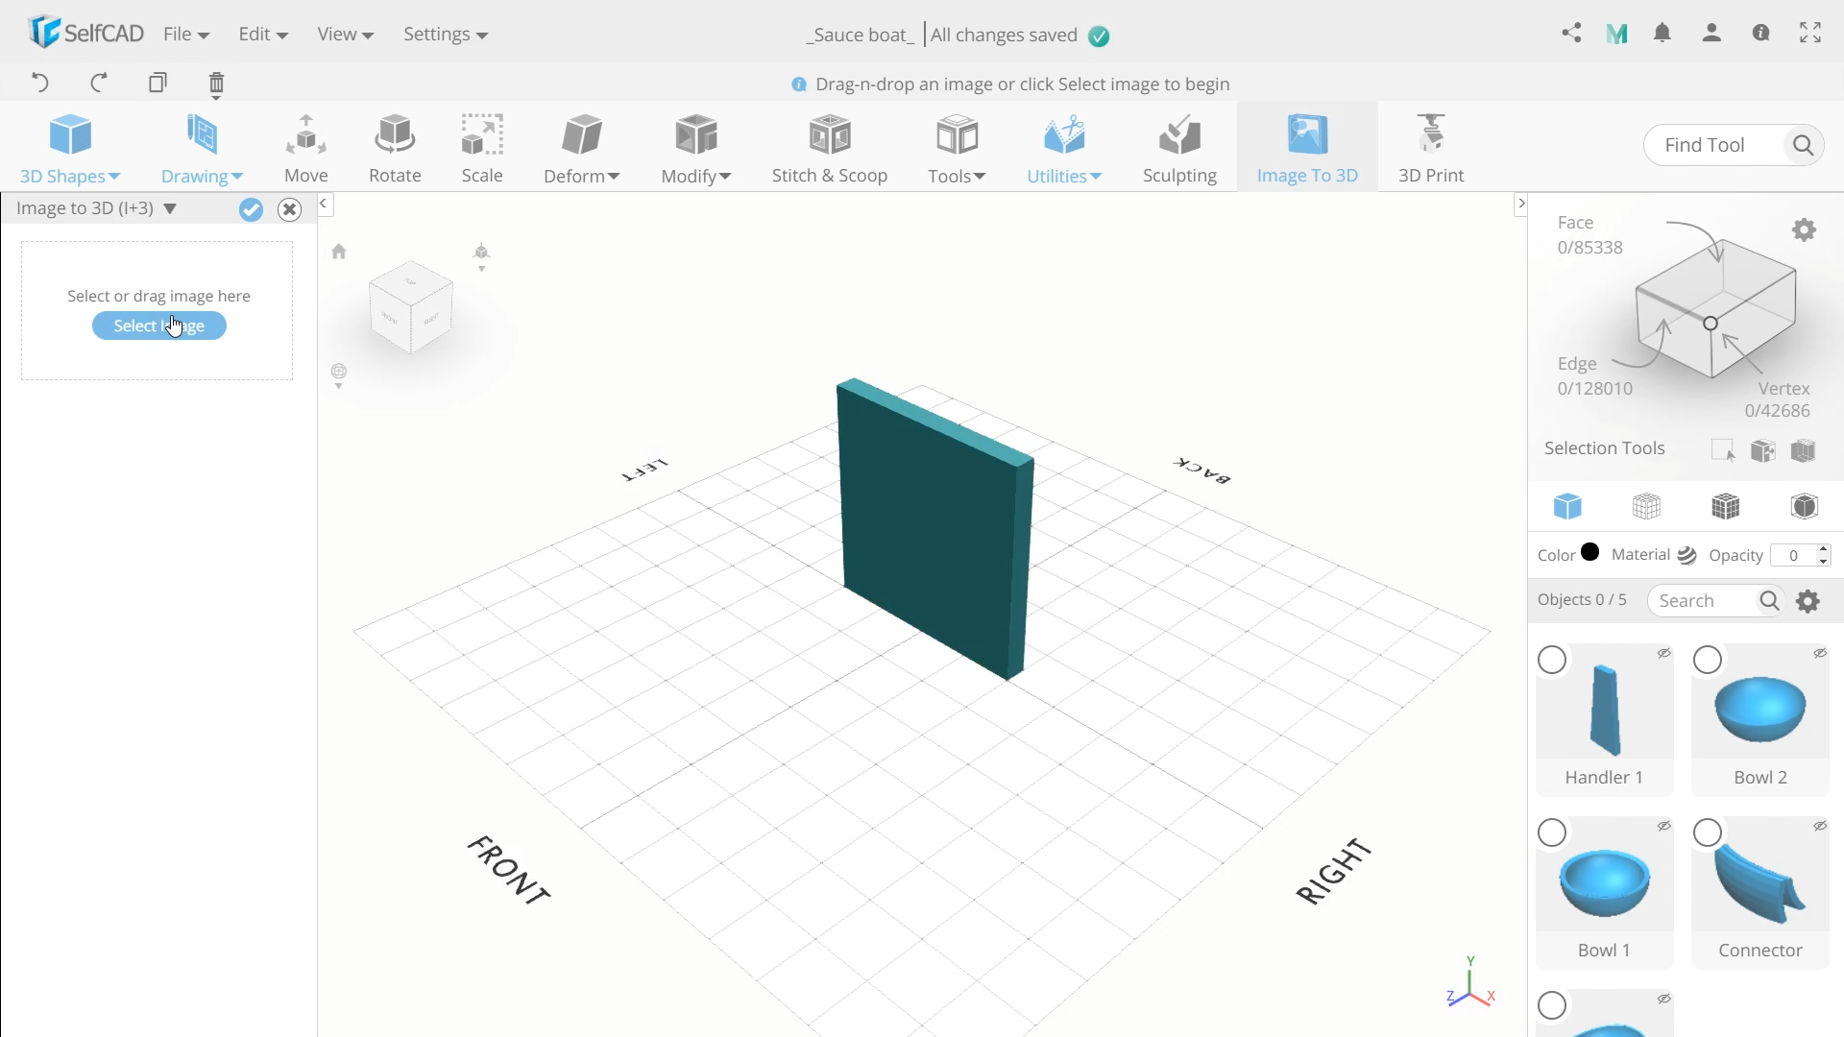Image resolution: width=1844 pixels, height=1037 pixels.
Task: Click the Find Tool input field
Action: click(x=1714, y=145)
